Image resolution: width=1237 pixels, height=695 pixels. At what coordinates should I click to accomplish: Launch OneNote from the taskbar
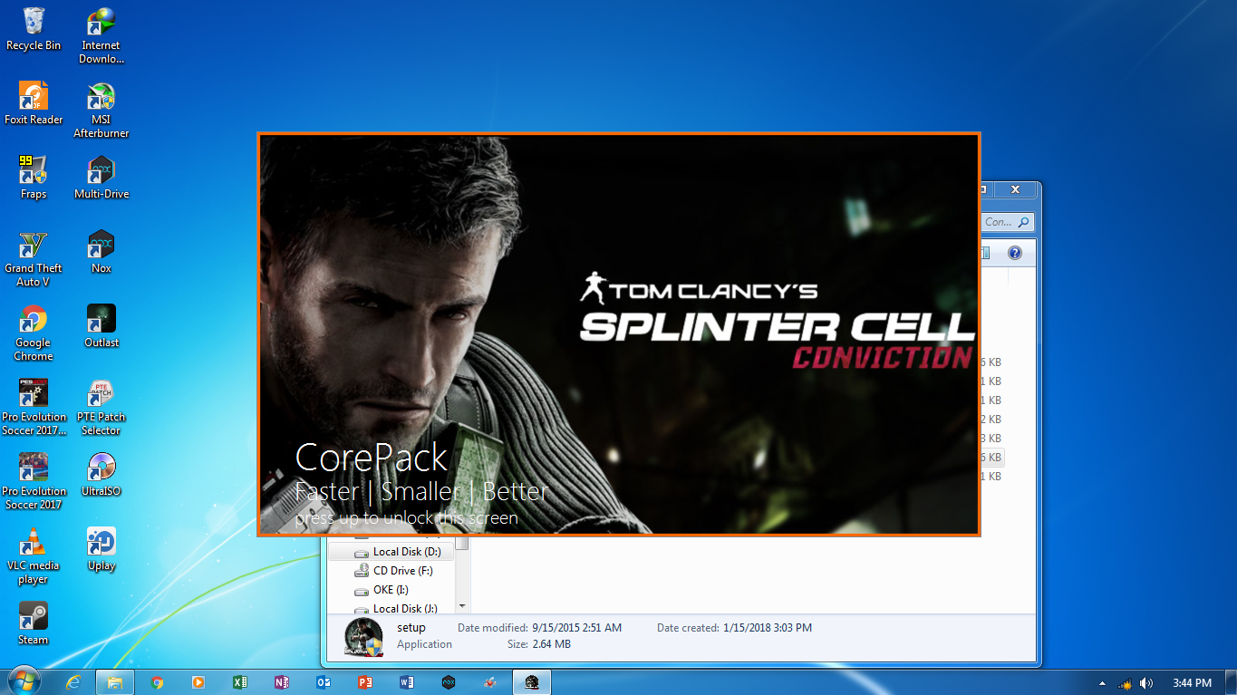(x=282, y=682)
